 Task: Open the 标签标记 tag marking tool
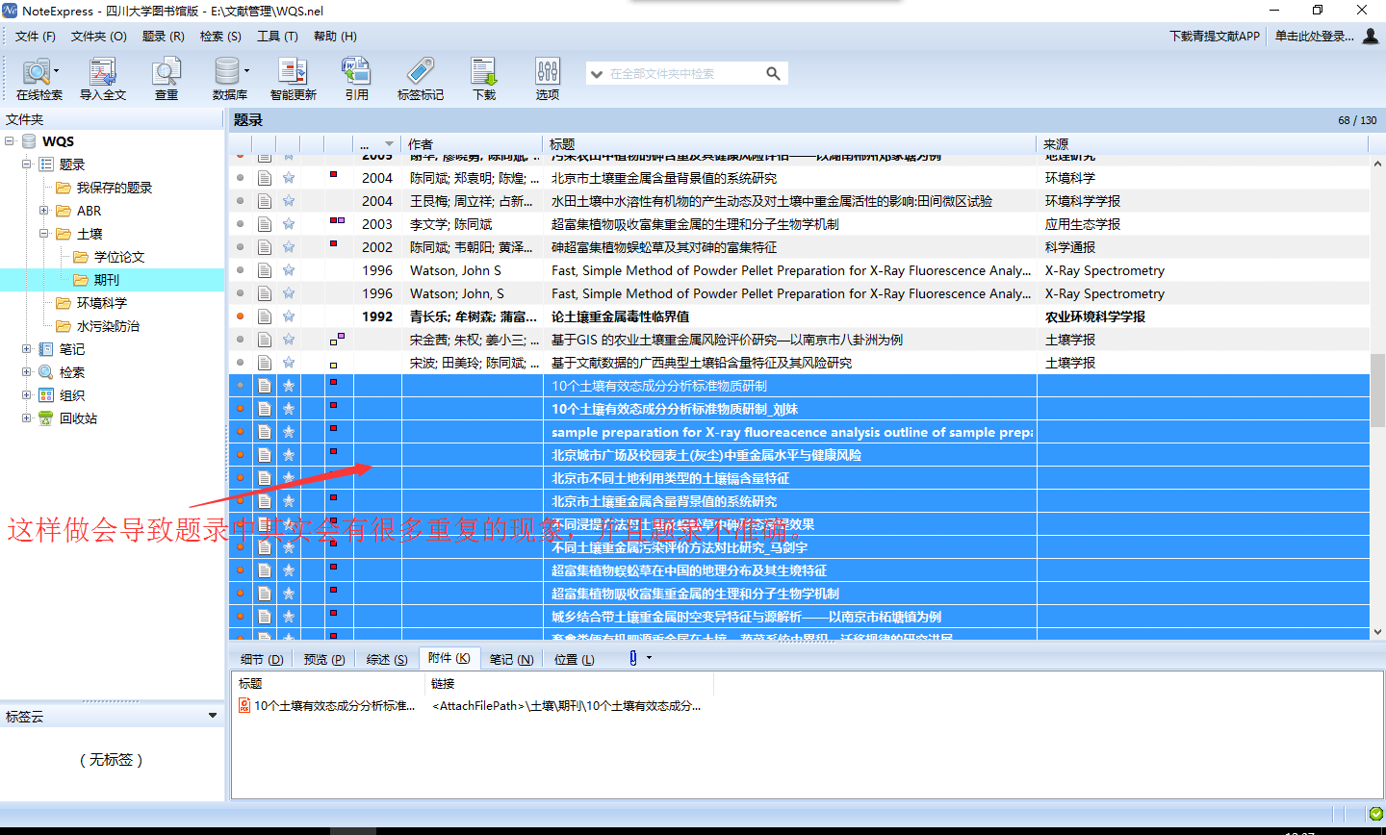pos(421,79)
